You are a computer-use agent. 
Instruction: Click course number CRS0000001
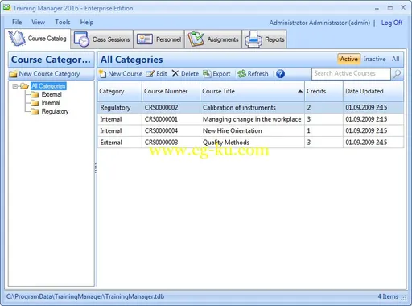161,119
